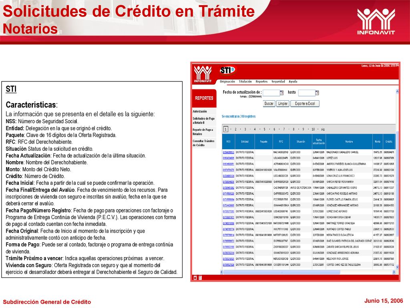
Task: Click the 'Fecha actualización' column header
Action: (319, 142)
